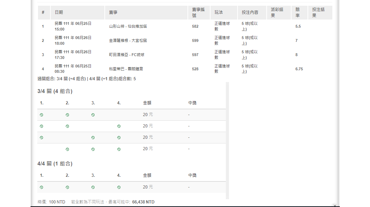Click 20 元 amount in 1-2-3 combination row
This screenshot has height=207, width=370.
tap(148, 114)
